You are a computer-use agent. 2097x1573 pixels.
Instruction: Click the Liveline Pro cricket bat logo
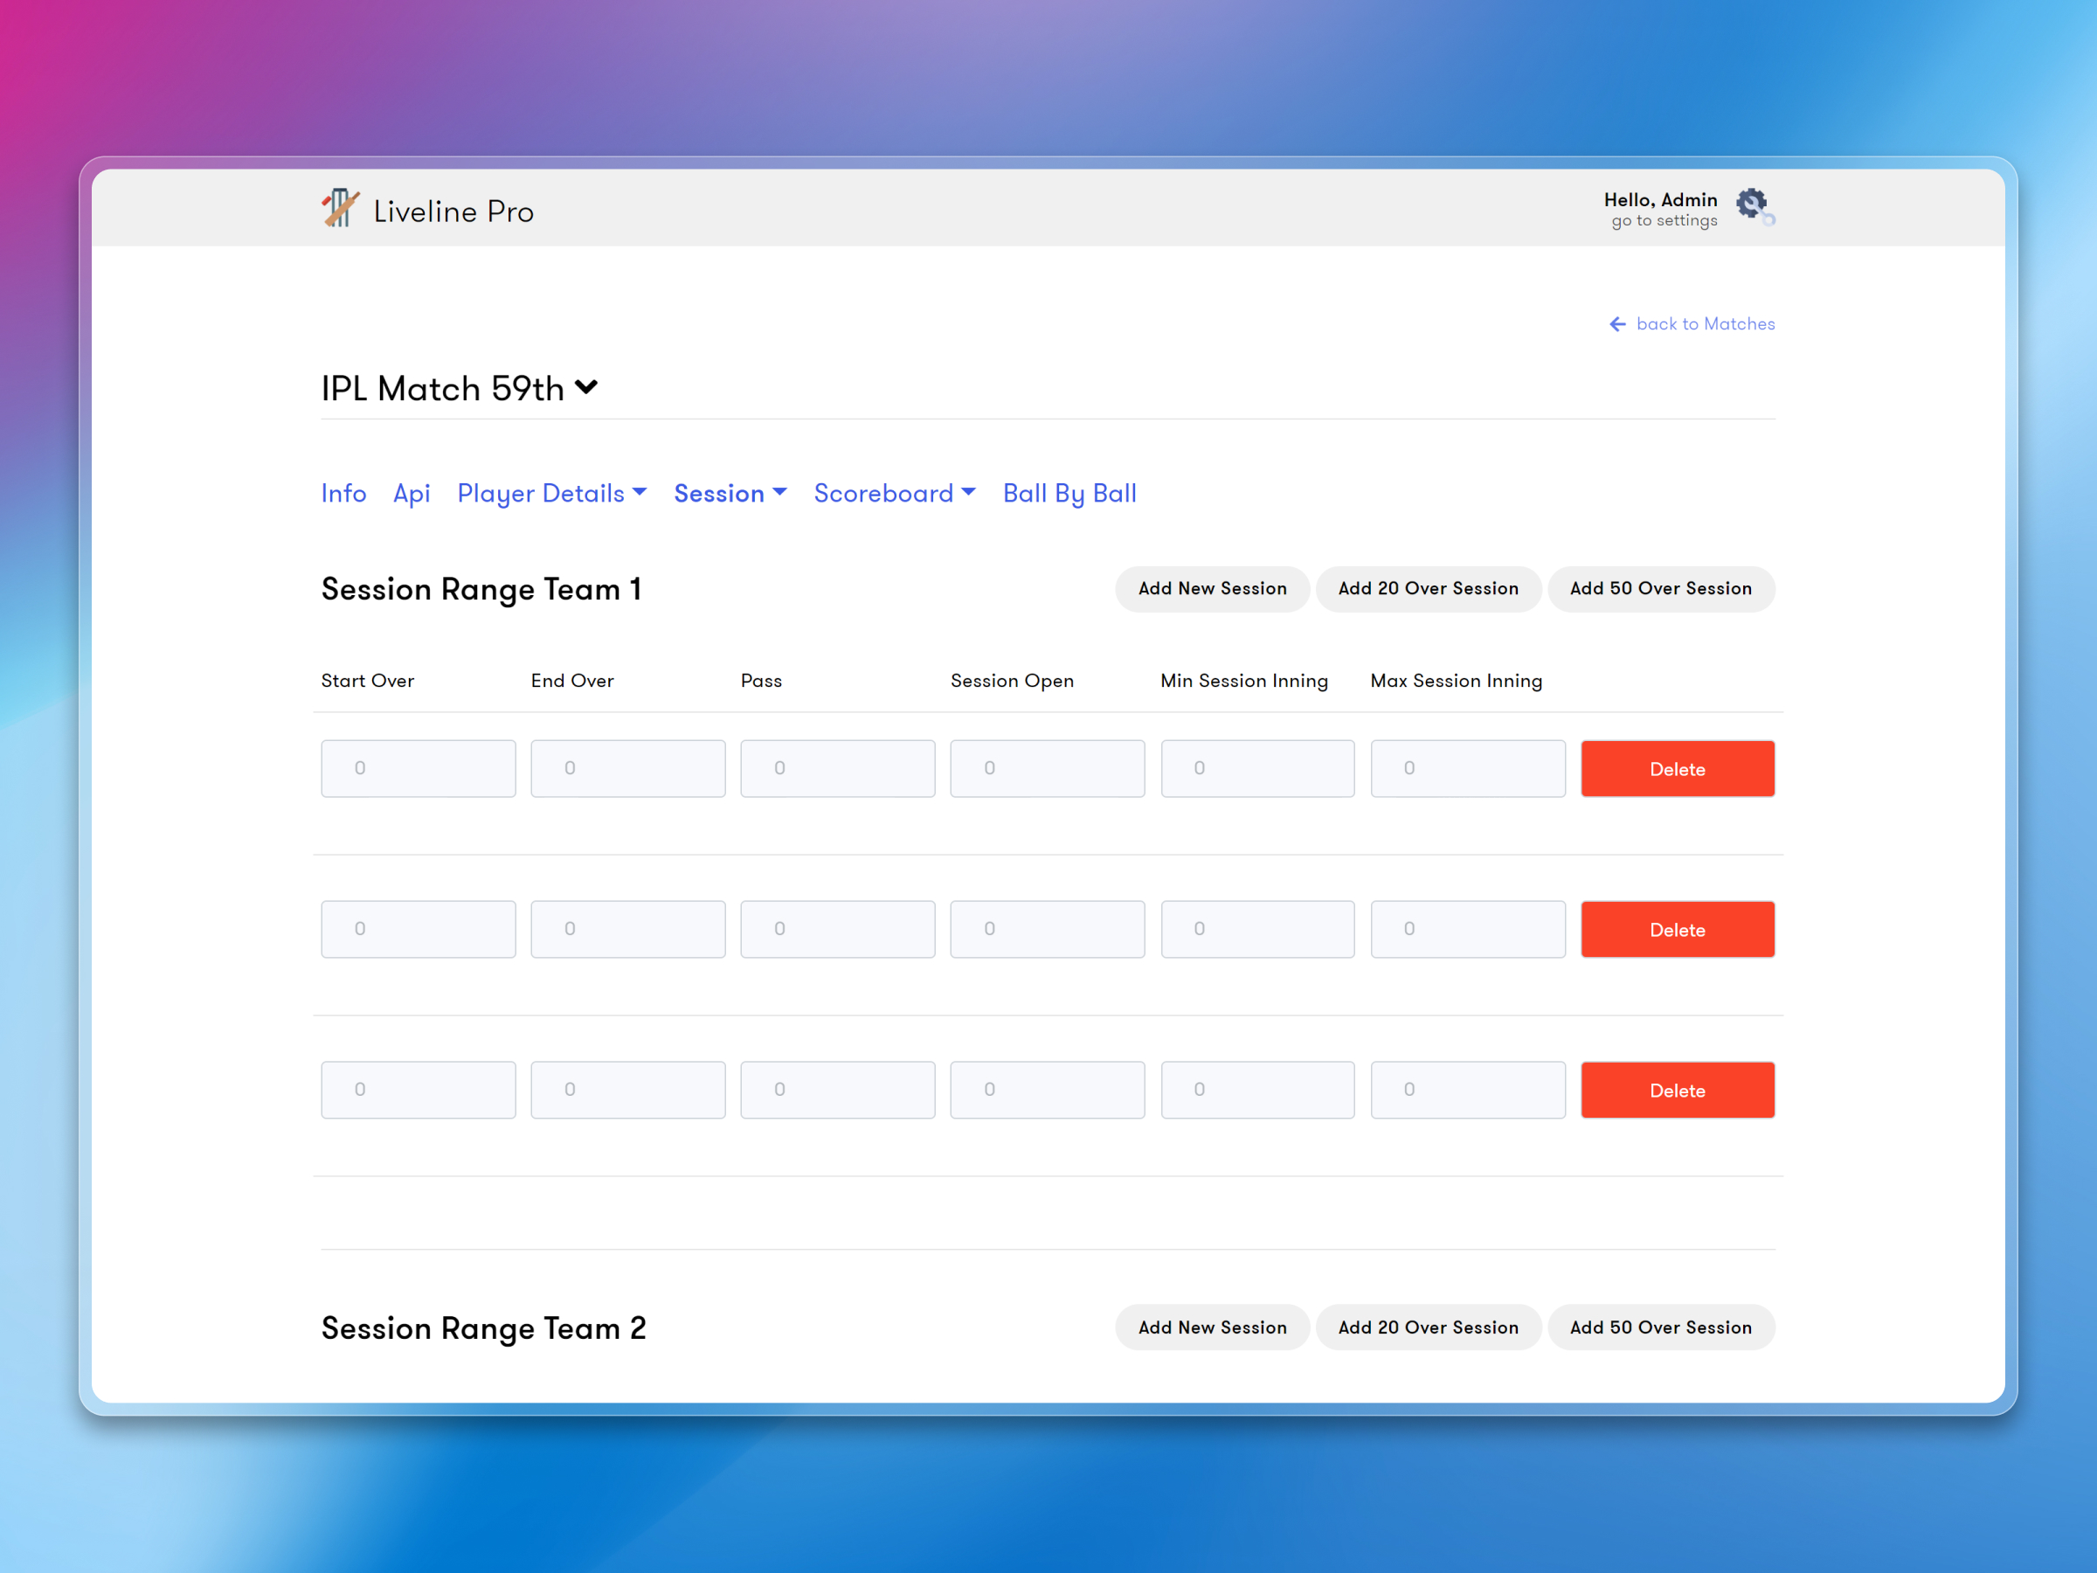coord(341,207)
